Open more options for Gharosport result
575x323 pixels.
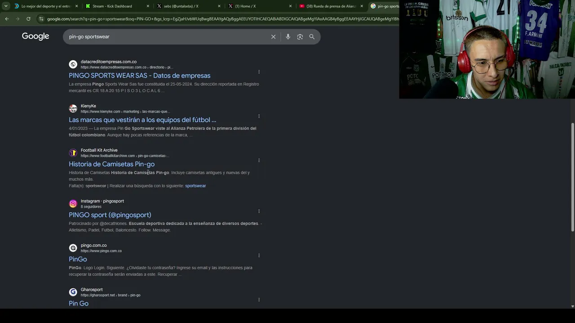pyautogui.click(x=259, y=300)
